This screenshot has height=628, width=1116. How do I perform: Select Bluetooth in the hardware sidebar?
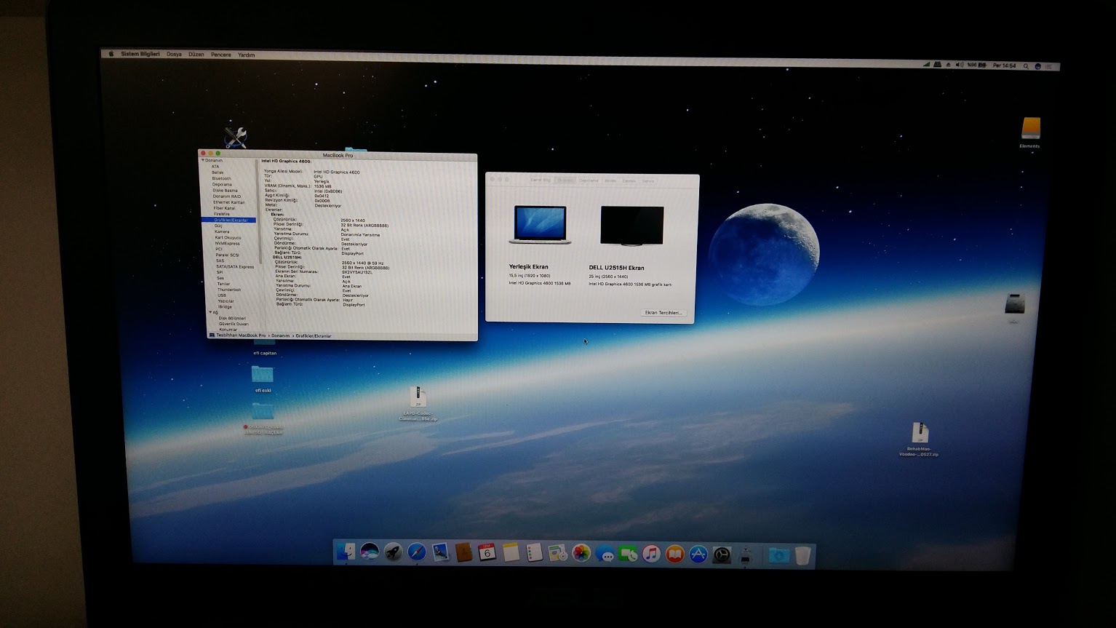click(221, 178)
